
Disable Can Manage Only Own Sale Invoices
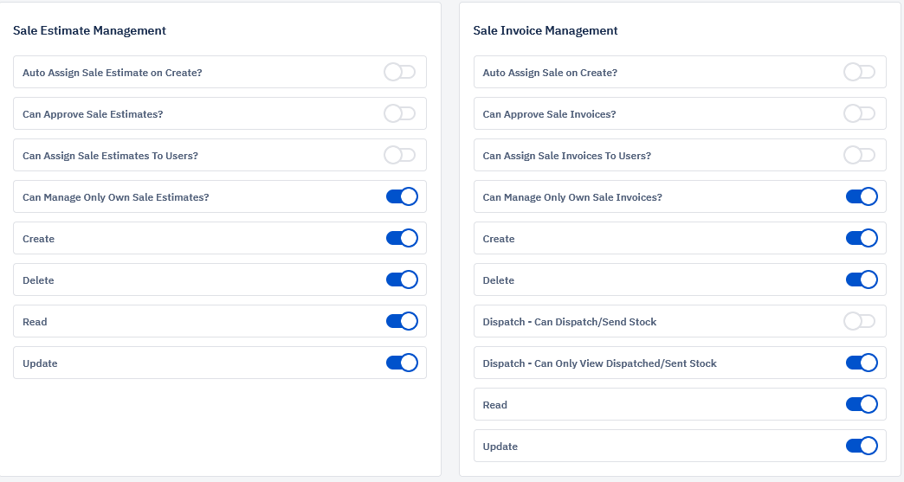pos(862,196)
